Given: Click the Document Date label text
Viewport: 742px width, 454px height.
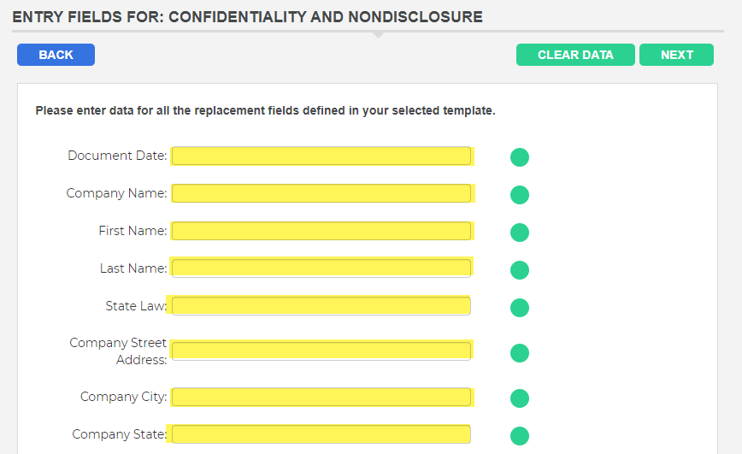Looking at the screenshot, I should point(117,156).
